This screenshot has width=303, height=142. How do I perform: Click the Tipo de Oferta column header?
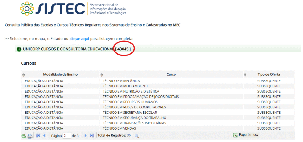point(269,75)
